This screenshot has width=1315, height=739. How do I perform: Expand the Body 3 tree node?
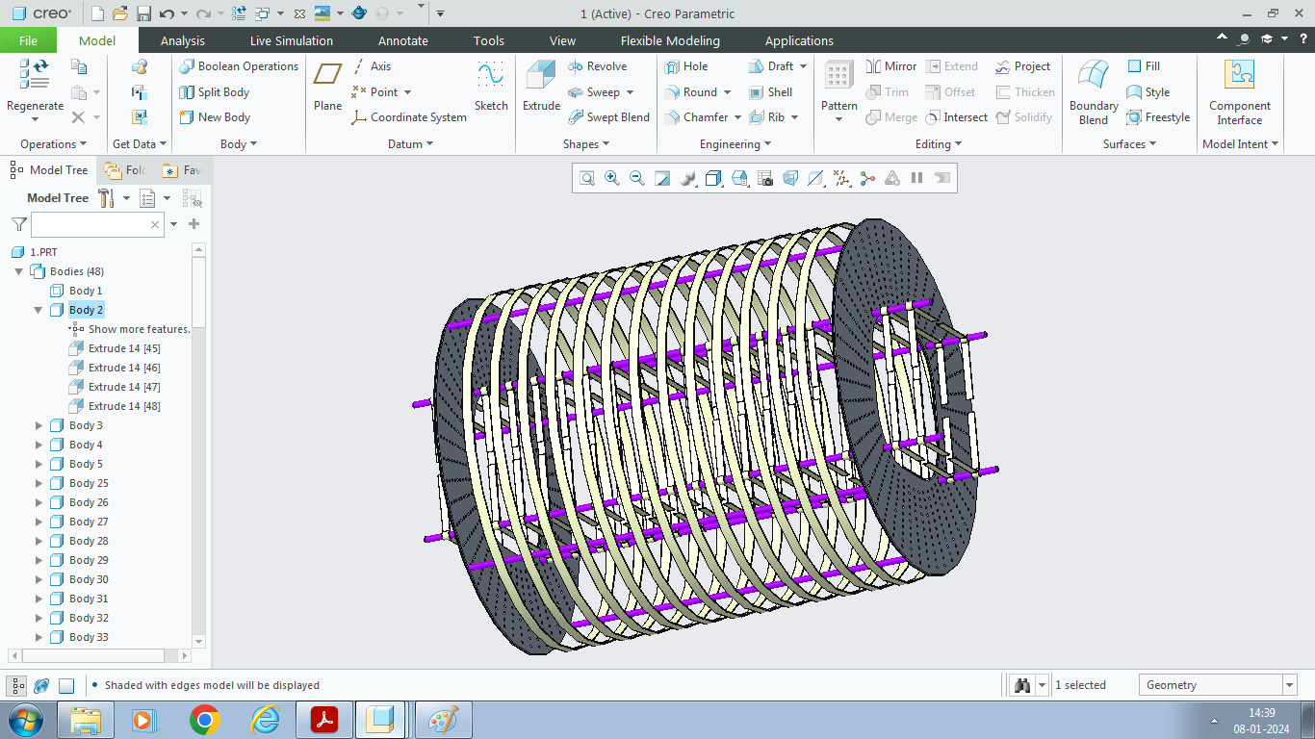[39, 425]
